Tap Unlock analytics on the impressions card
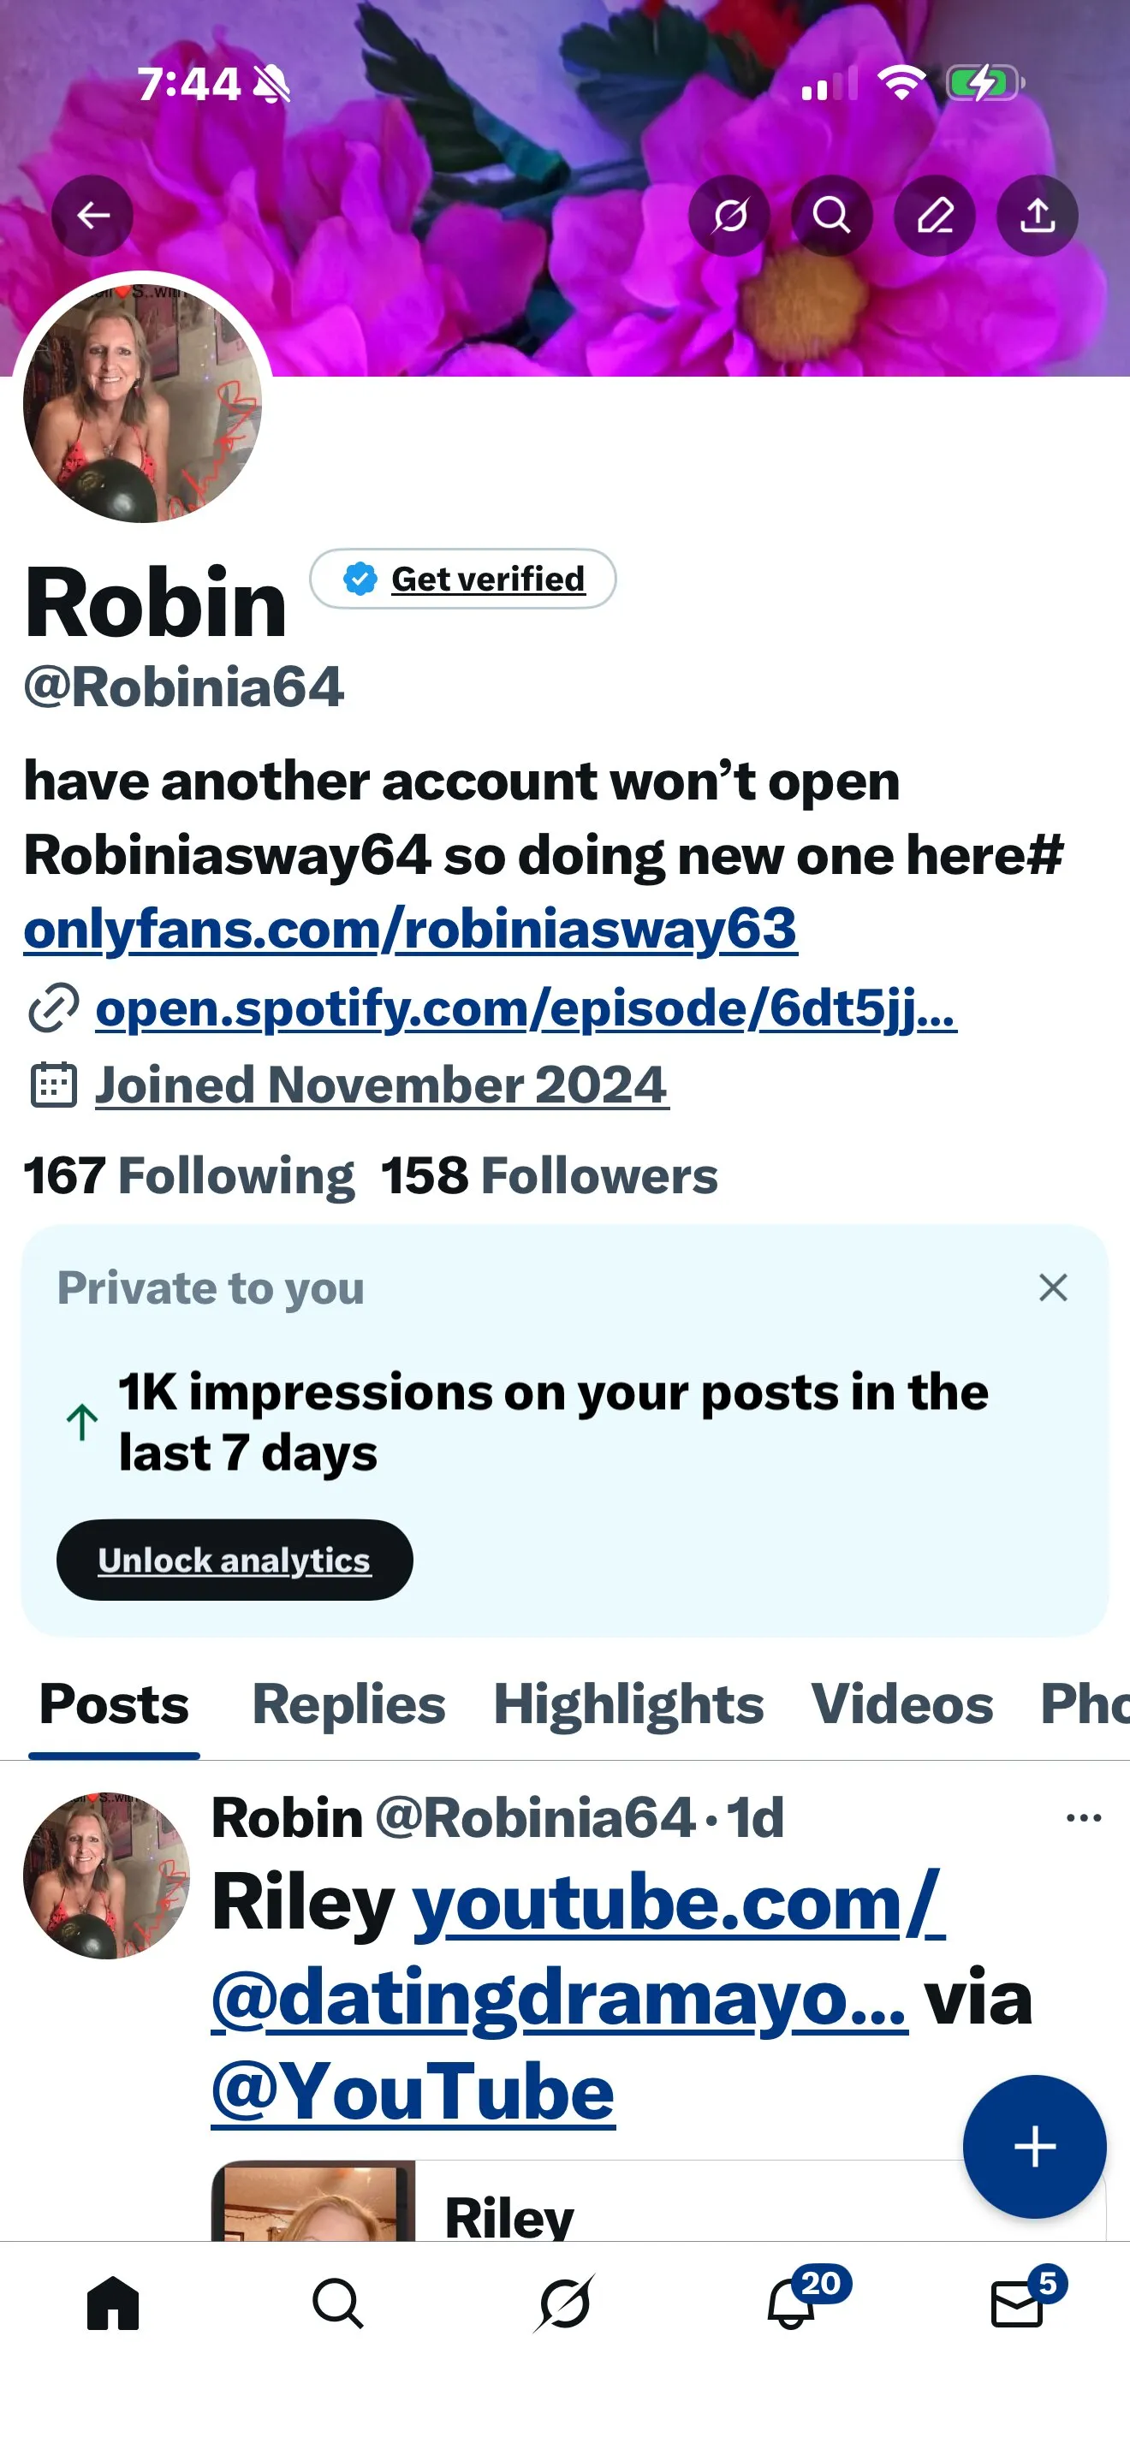This screenshot has height=2455, width=1130. click(234, 1559)
